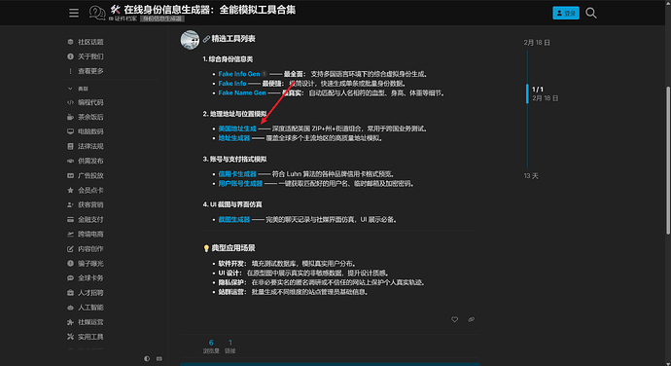Click the user icon beside 获客营销
This screenshot has height=366, width=671.
coord(70,204)
